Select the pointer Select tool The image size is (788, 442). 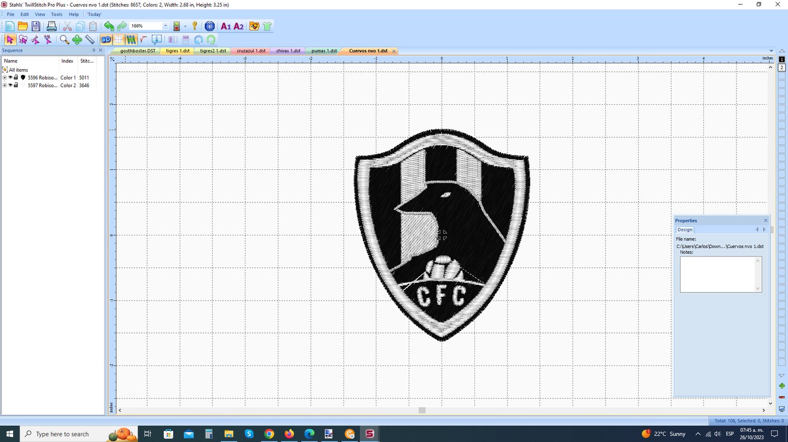[10, 39]
